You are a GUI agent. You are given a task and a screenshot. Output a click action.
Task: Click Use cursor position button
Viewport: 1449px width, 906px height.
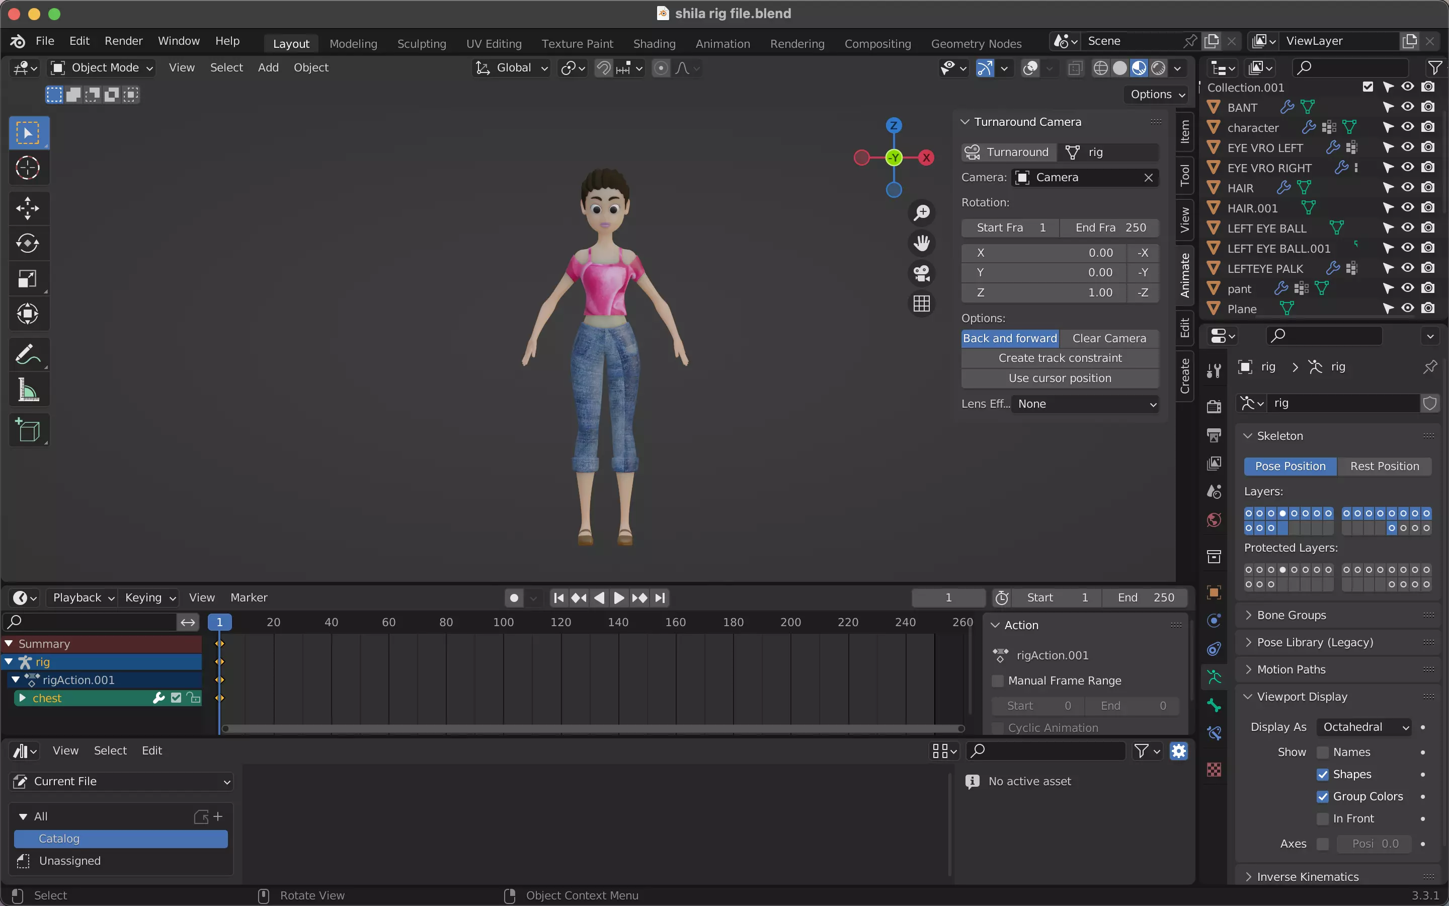[x=1060, y=378]
